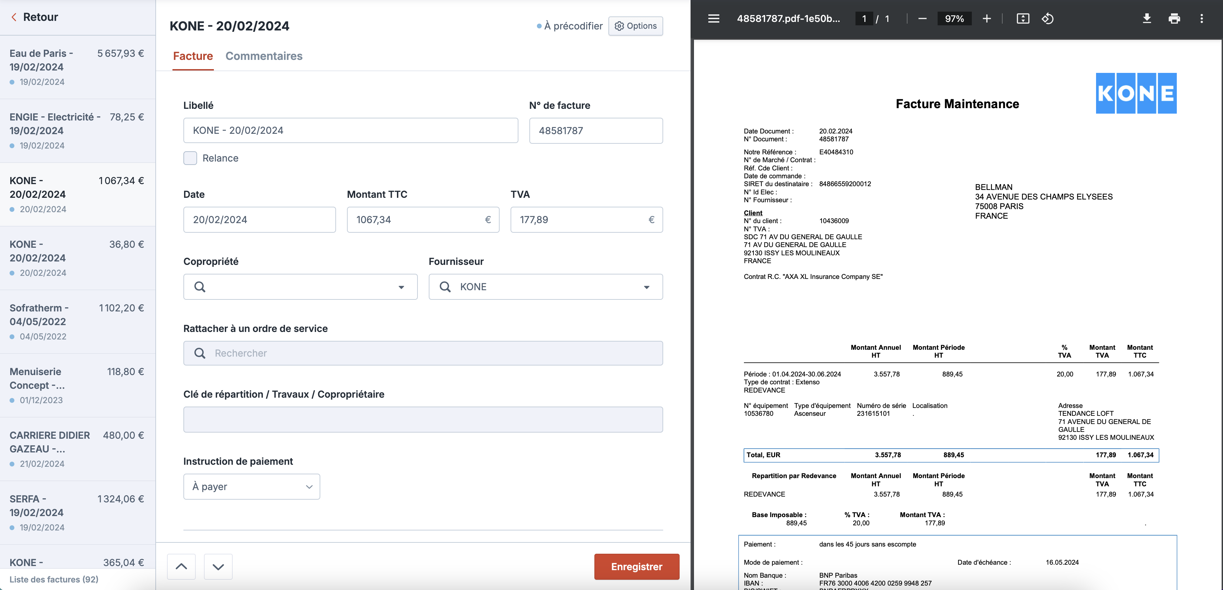The image size is (1223, 590).
Task: Open the Eau de Paris invoice 5 657,93 €
Action: click(x=77, y=67)
